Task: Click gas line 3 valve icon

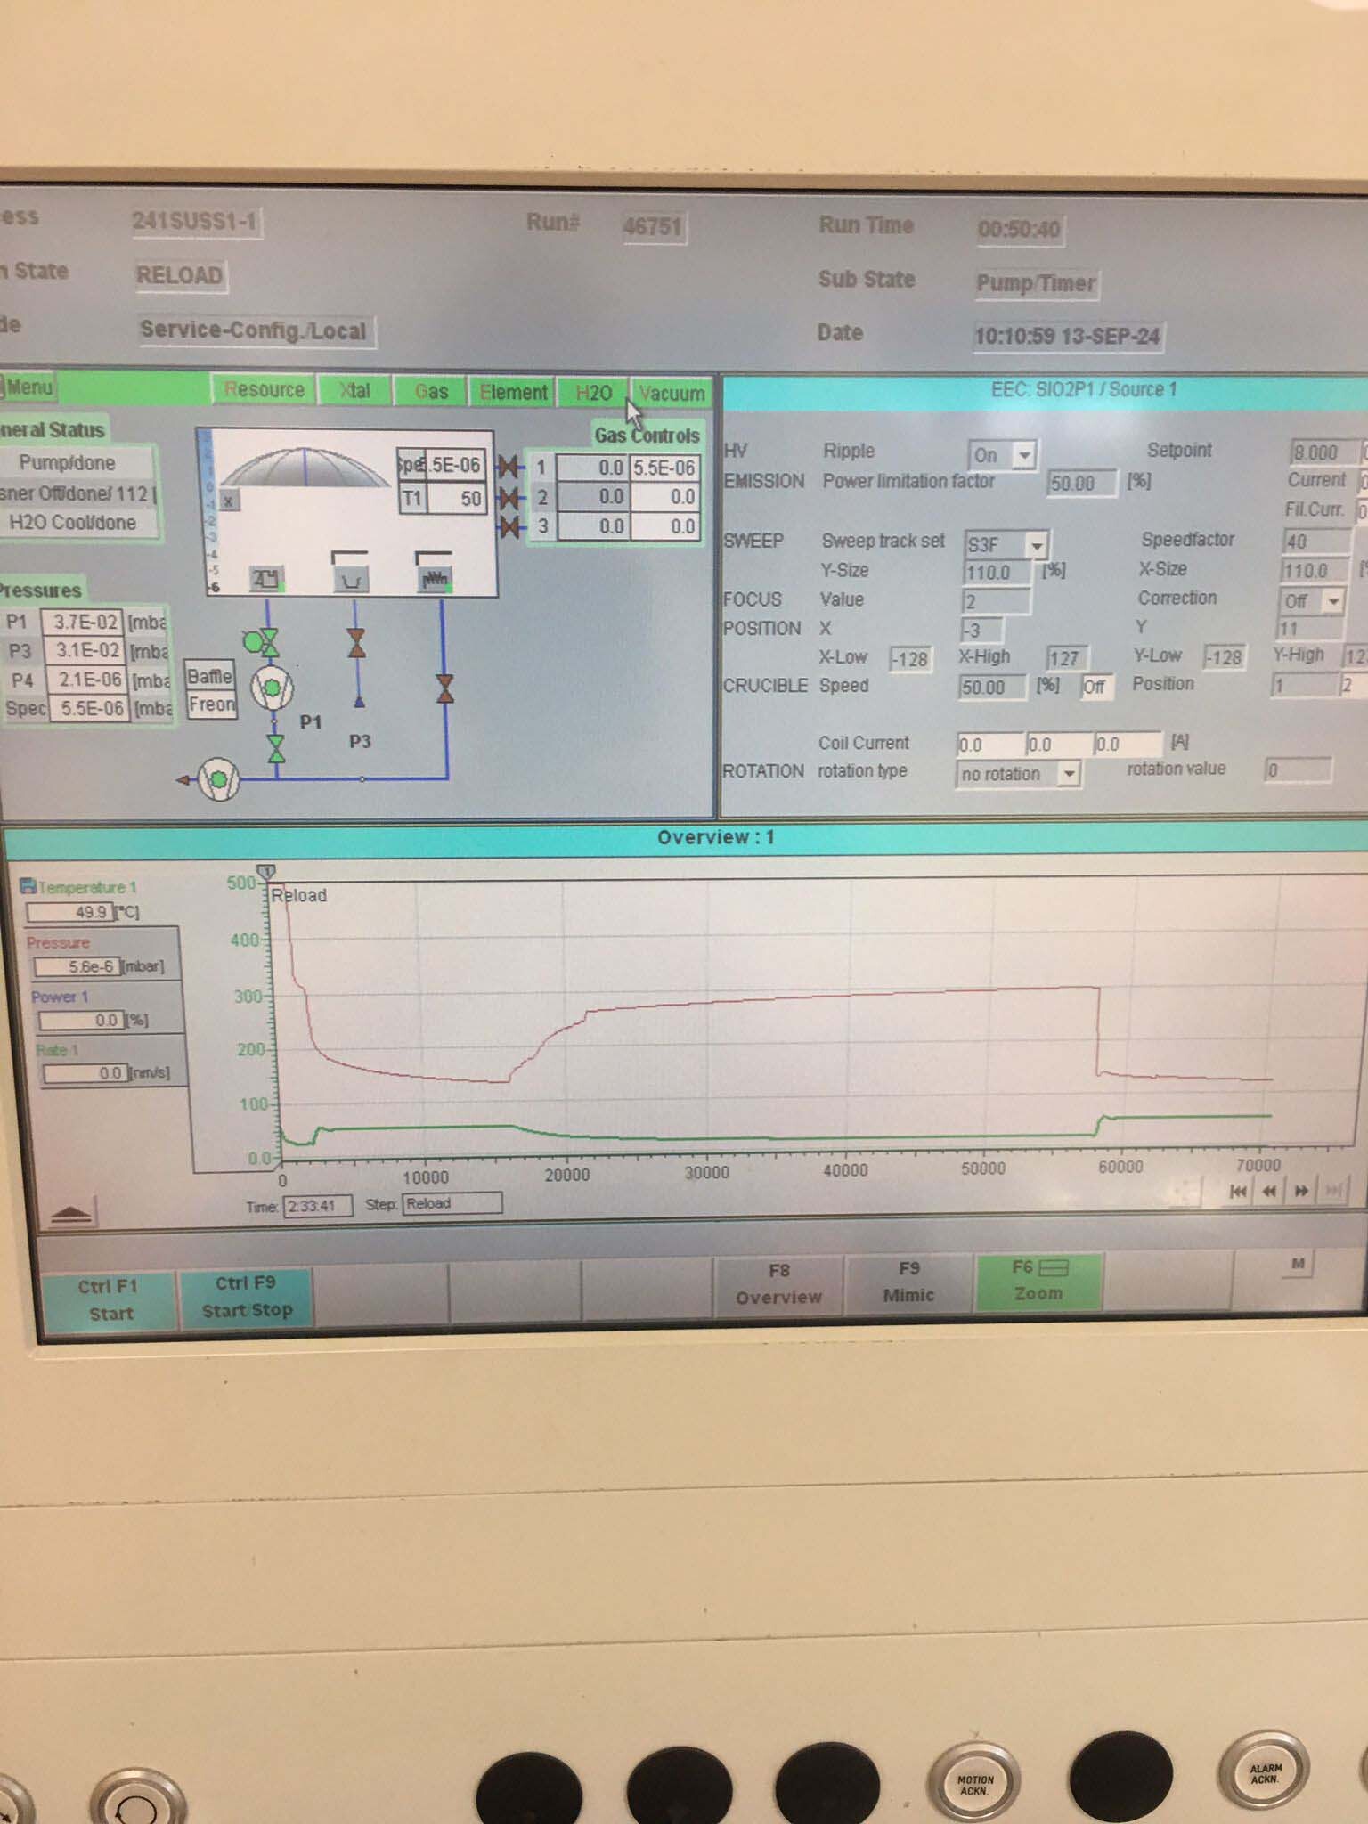Action: click(509, 527)
